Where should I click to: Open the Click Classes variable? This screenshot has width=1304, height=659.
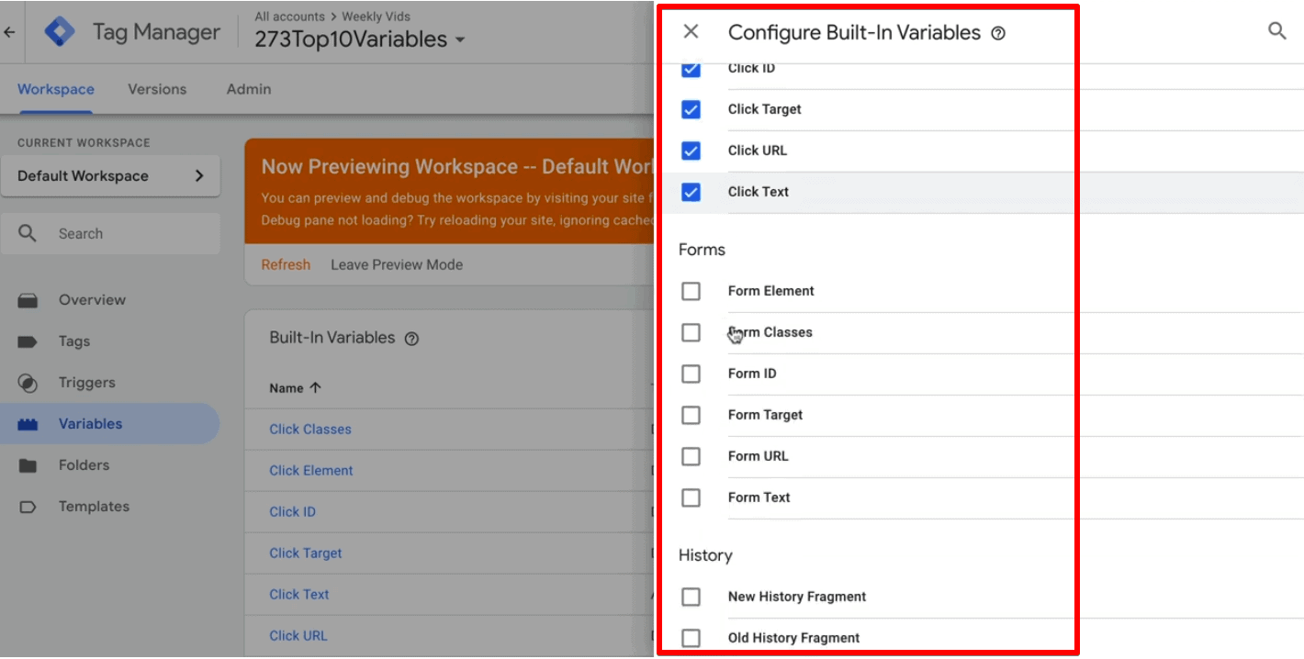tap(310, 429)
